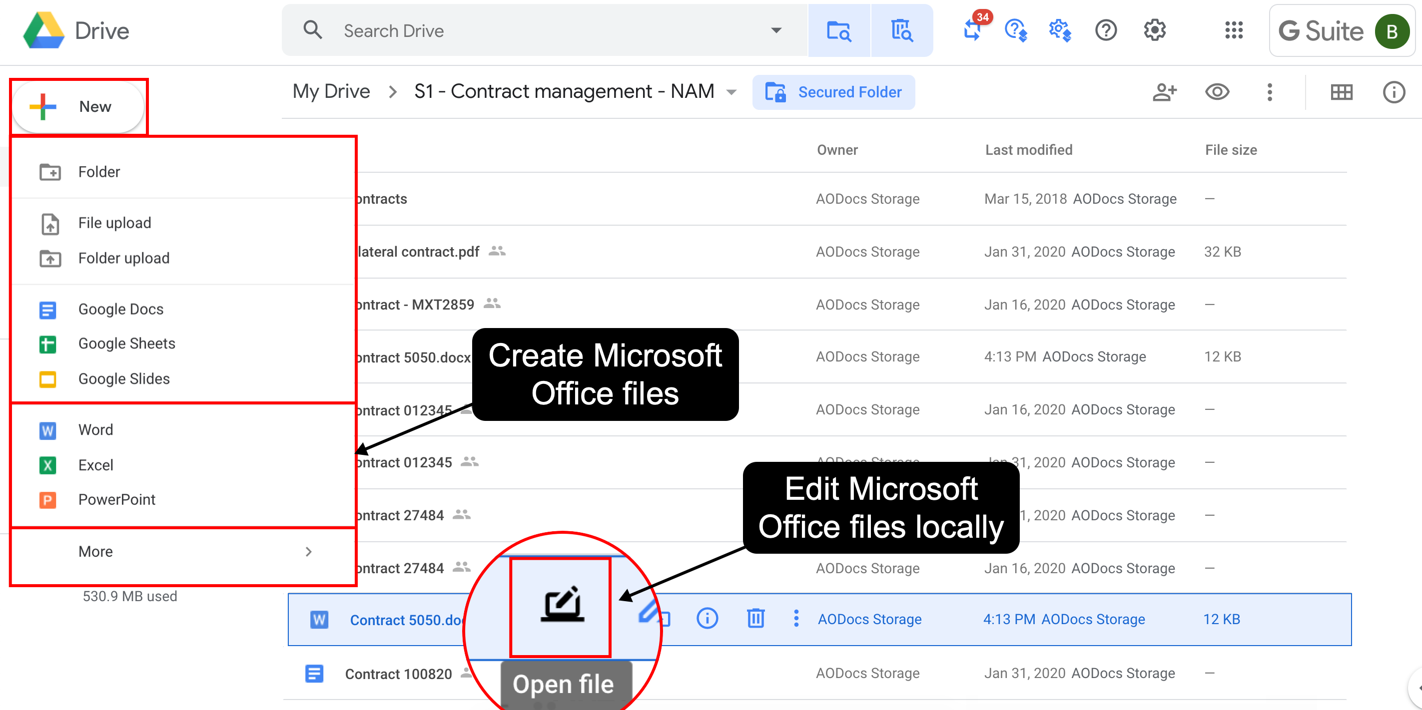The image size is (1422, 710).
Task: Create a new Google Docs file
Action: (x=183, y=310)
